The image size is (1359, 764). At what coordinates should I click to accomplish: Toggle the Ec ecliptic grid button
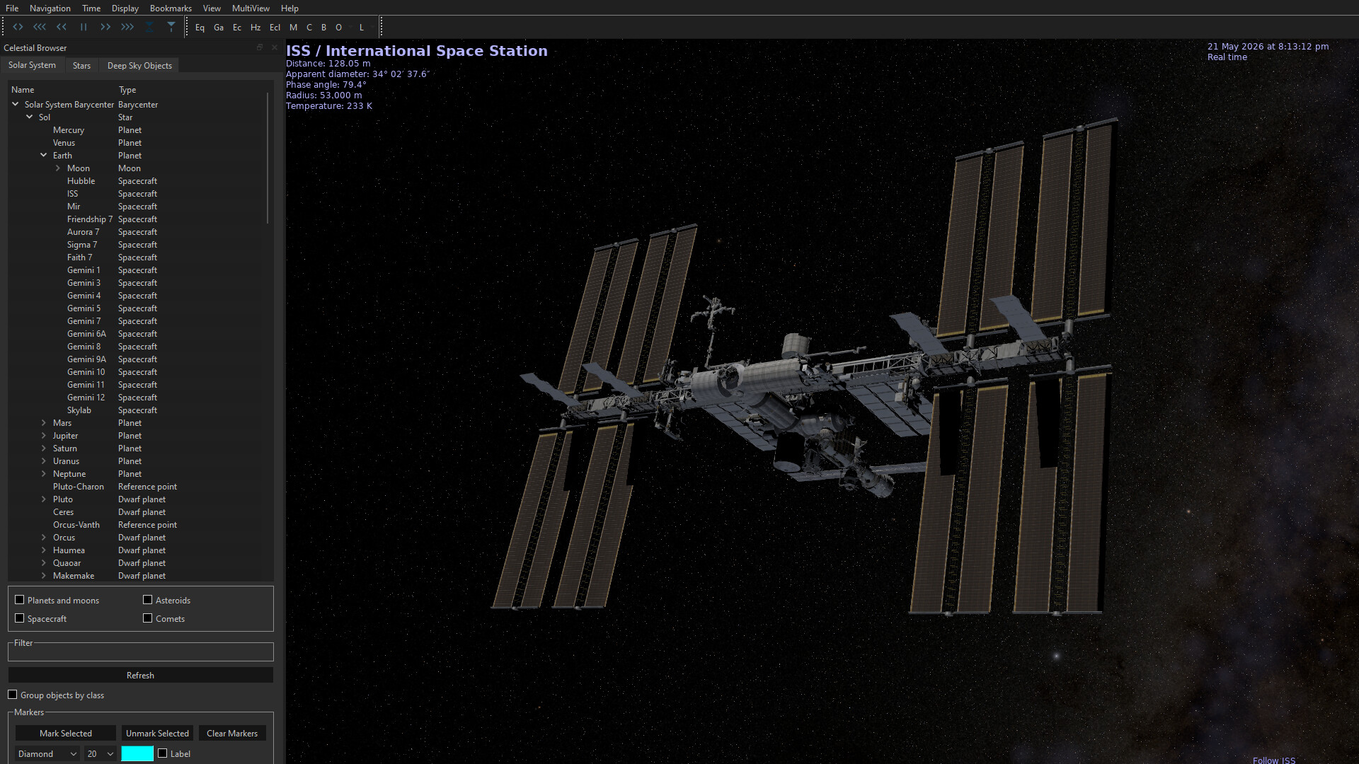[x=237, y=28]
